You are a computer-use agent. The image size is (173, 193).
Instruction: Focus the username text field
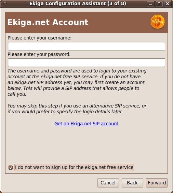coord(86,46)
